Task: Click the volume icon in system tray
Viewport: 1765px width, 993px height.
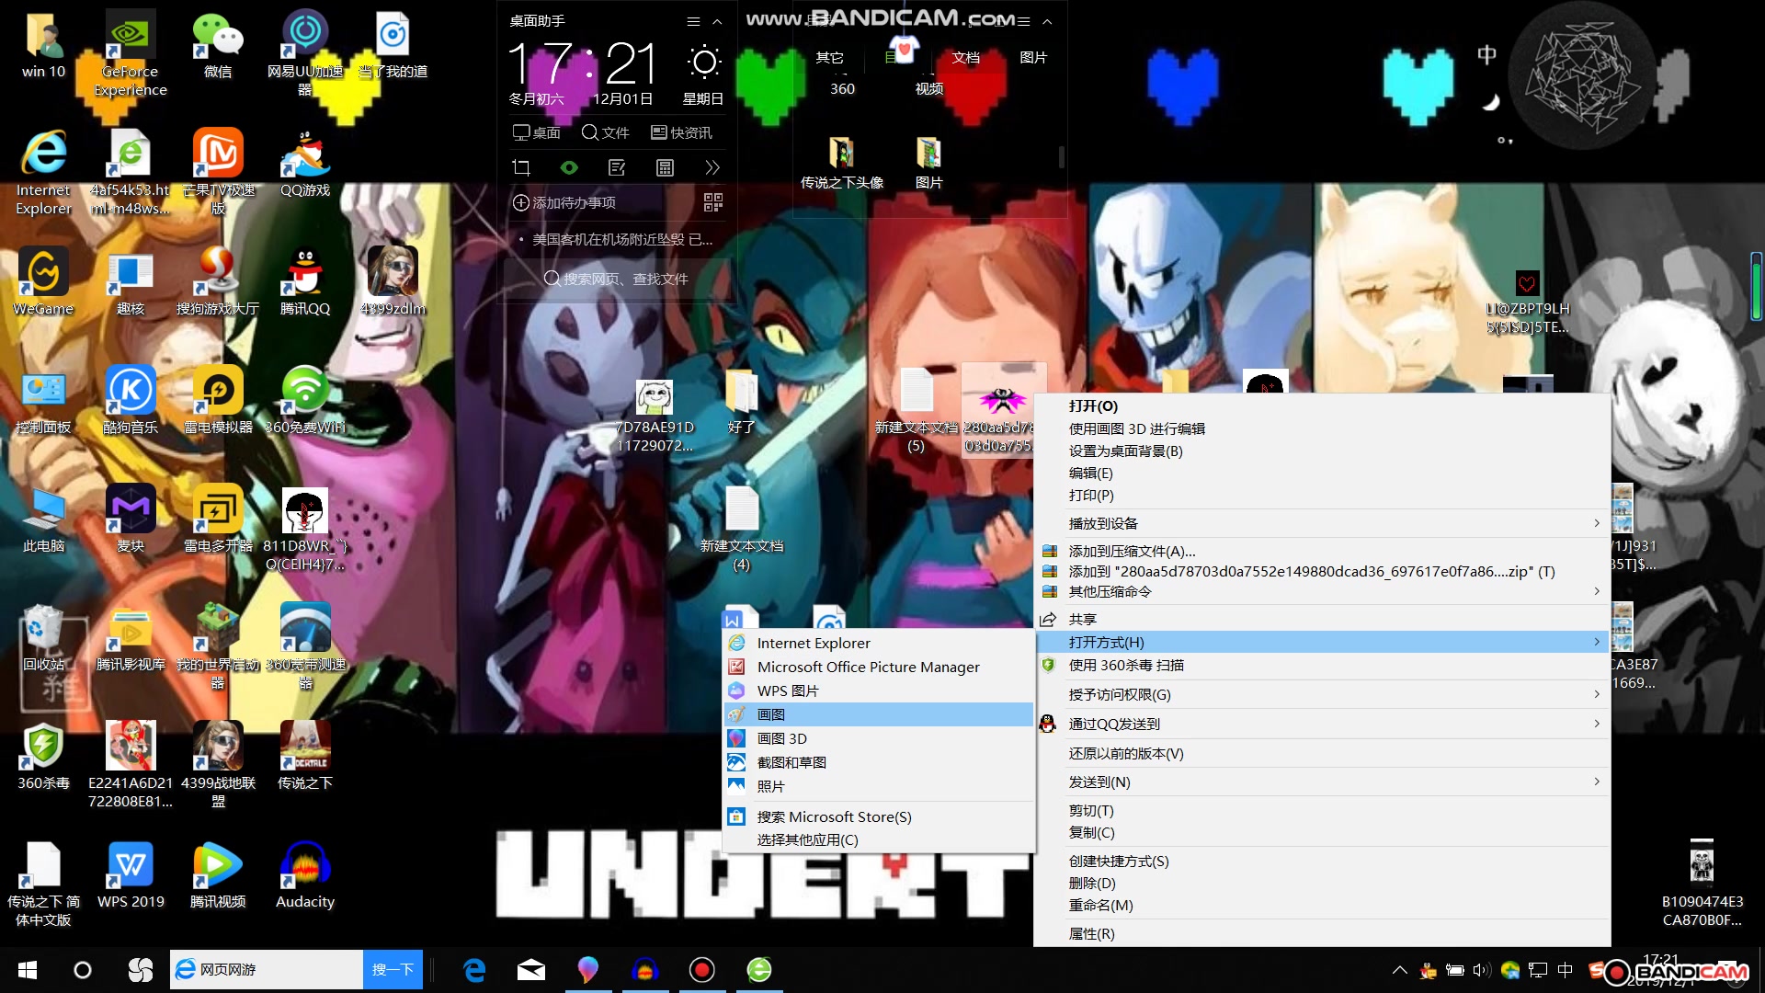Action: tap(1480, 970)
